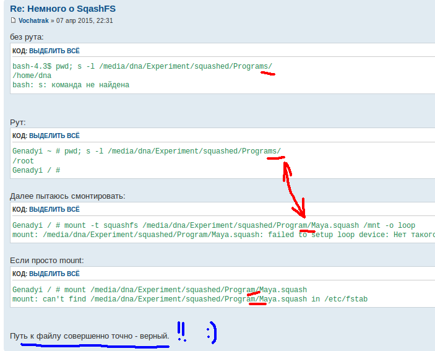Click the prompt line 'Genadyi / #'

coord(37,170)
